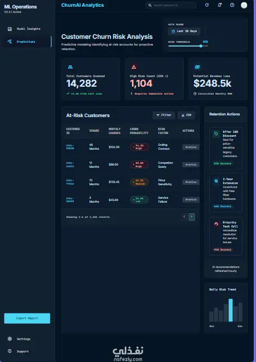Click the $89.00 monthly charge
Image resolution: width=256 pixels, height=362 pixels.
pyautogui.click(x=113, y=164)
